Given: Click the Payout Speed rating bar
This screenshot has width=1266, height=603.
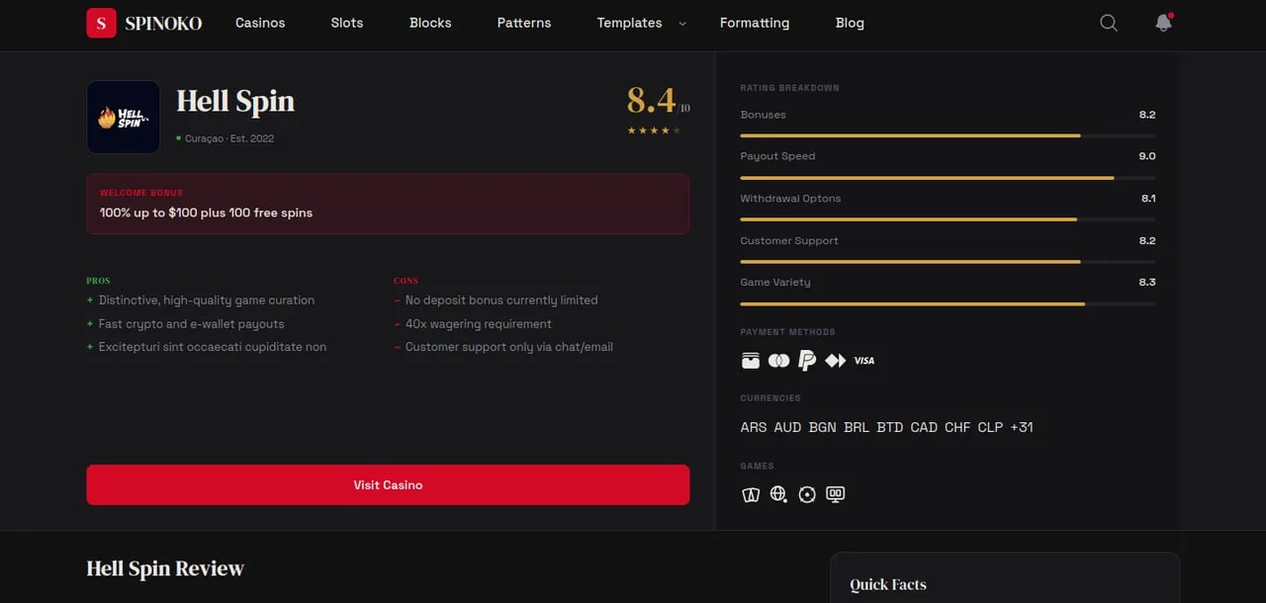Looking at the screenshot, I should [948, 178].
